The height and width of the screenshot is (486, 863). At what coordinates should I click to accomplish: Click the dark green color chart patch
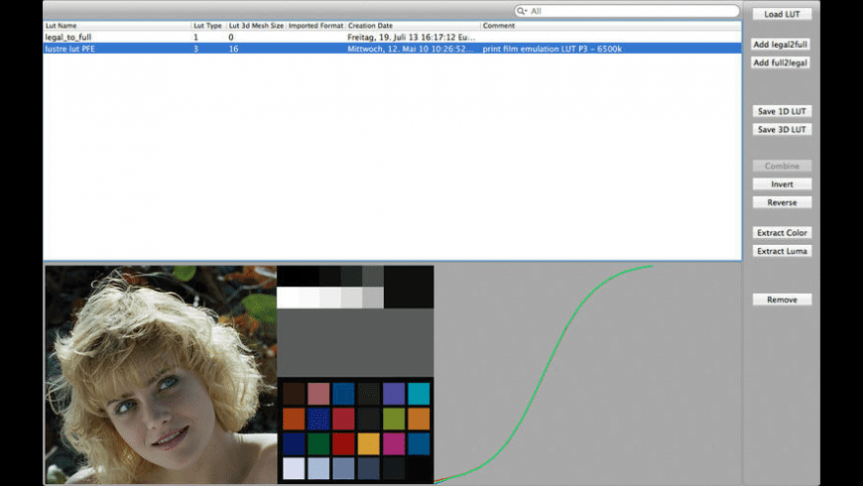tap(318, 443)
